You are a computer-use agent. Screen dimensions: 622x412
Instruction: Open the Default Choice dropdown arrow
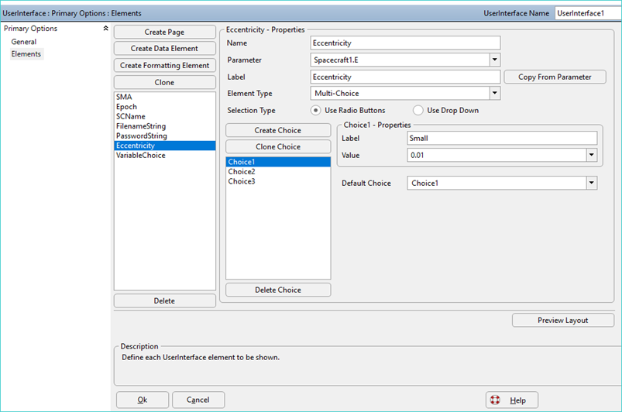coord(592,183)
